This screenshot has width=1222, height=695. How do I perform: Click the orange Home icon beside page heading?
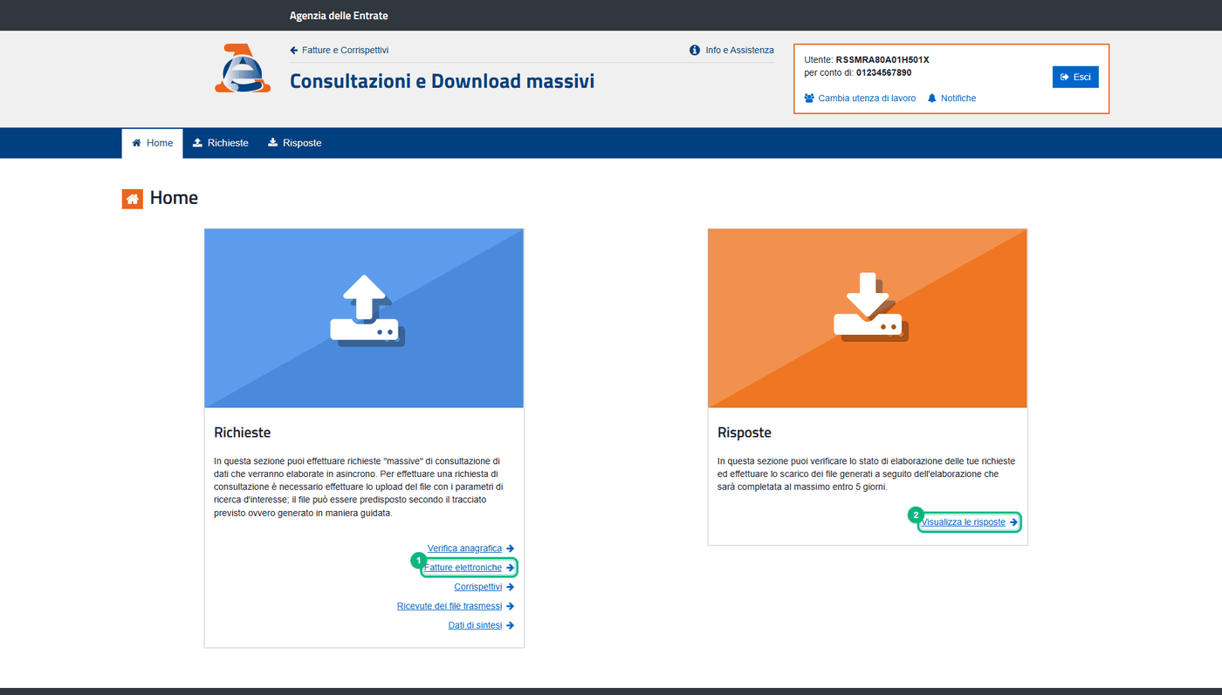point(132,199)
